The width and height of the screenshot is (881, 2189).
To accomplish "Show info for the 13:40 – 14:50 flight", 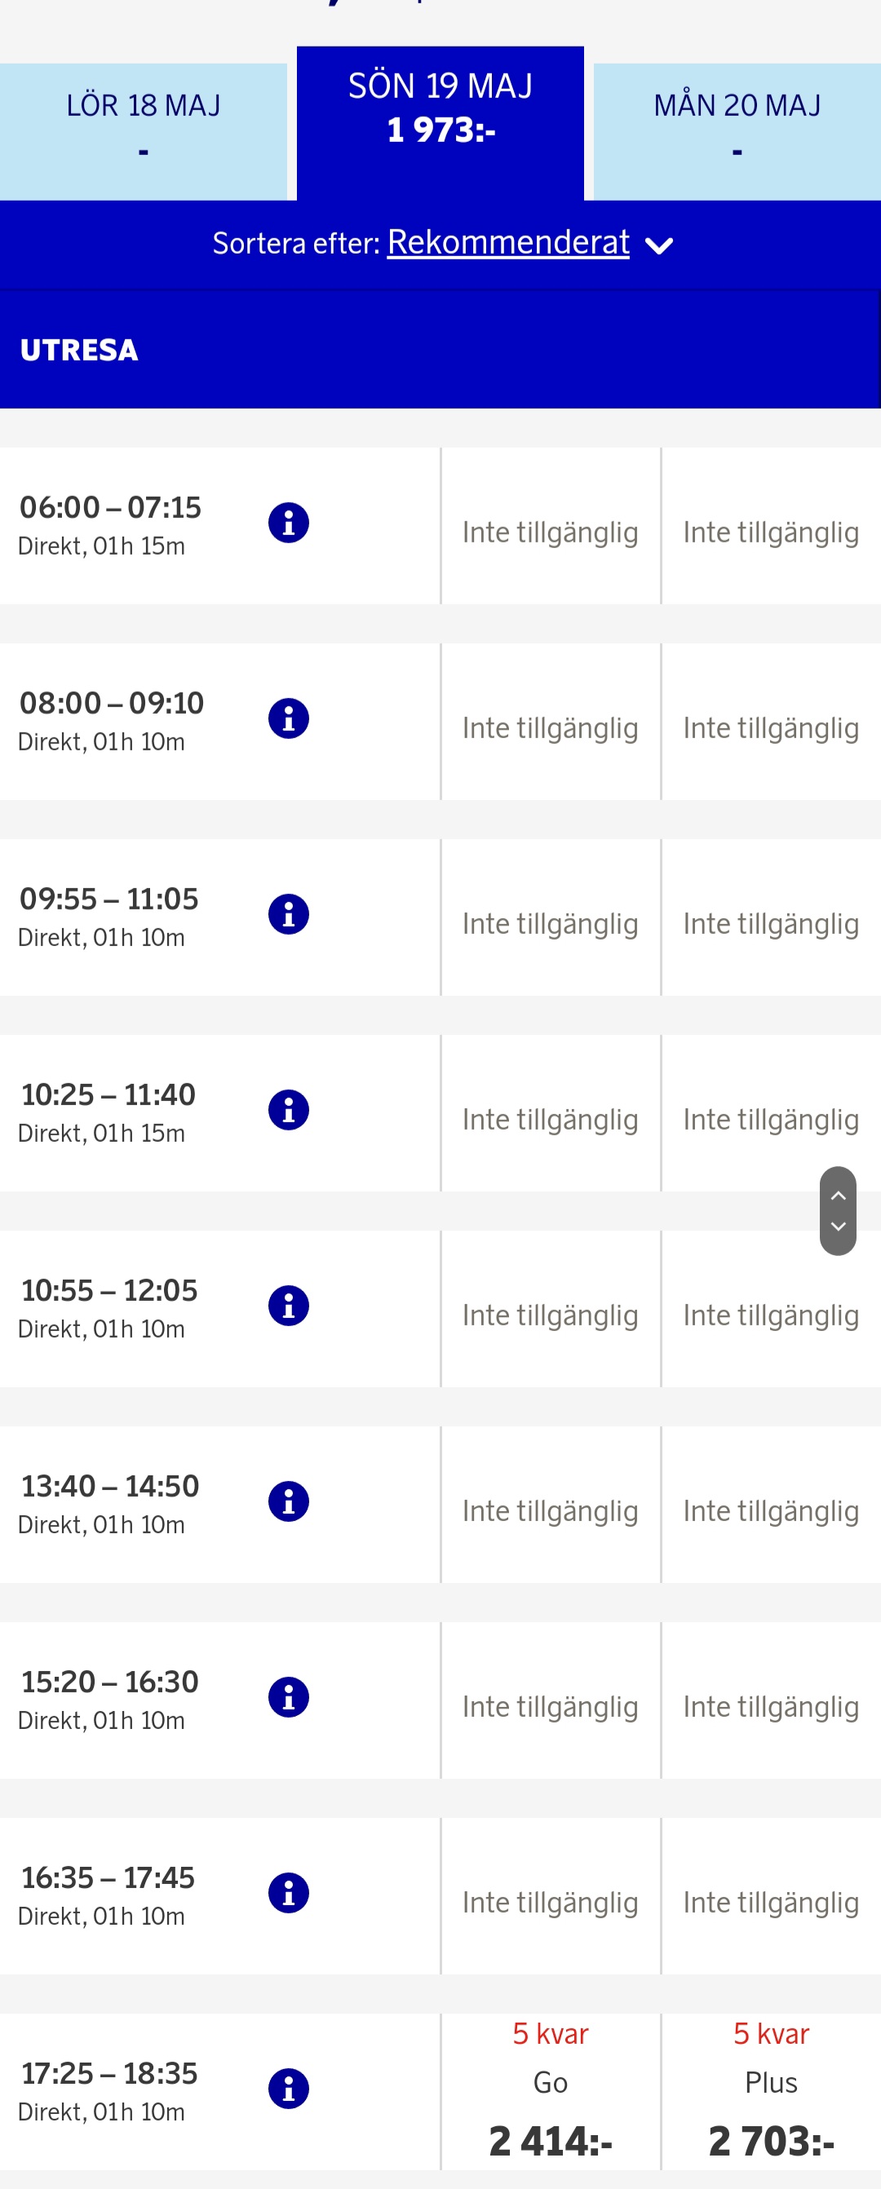I will [x=288, y=1501].
